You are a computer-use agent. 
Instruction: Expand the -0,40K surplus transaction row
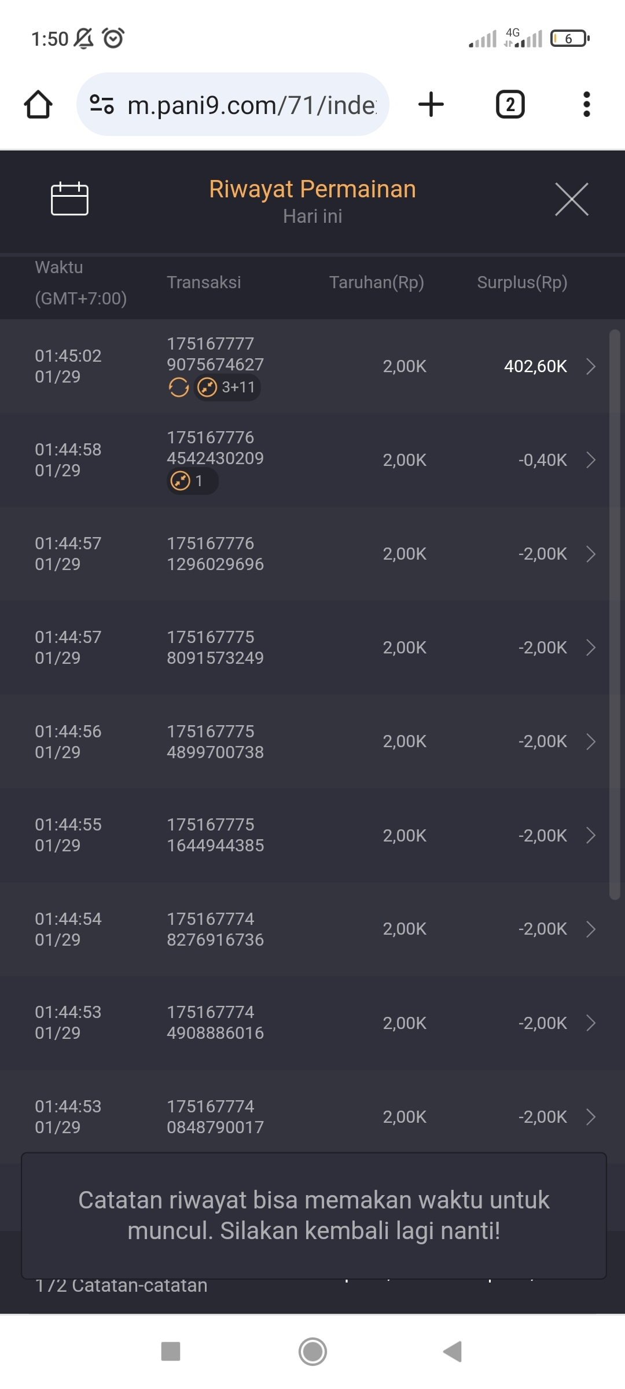(x=590, y=460)
